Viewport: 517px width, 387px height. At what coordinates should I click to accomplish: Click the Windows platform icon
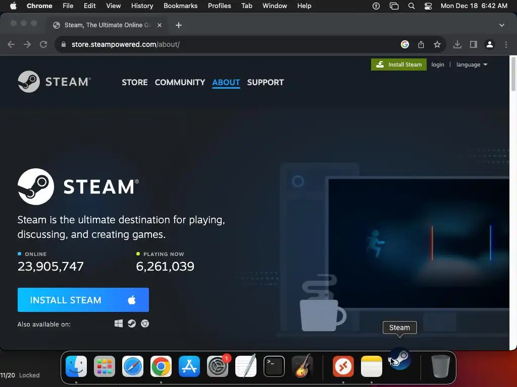(x=119, y=324)
